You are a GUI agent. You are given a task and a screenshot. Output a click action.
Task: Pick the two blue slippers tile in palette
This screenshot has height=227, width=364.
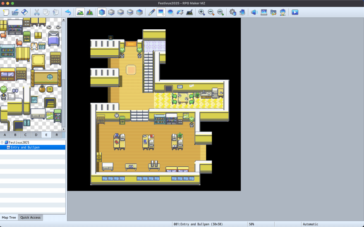pos(15,90)
